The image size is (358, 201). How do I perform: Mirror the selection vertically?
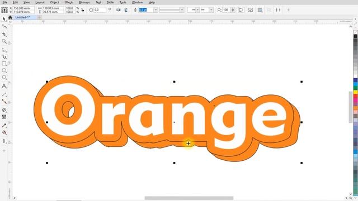pyautogui.click(x=126, y=10)
